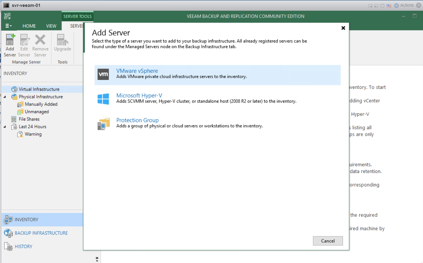Select Warning in the tree
Image resolution: width=423 pixels, height=263 pixels.
click(x=33, y=134)
